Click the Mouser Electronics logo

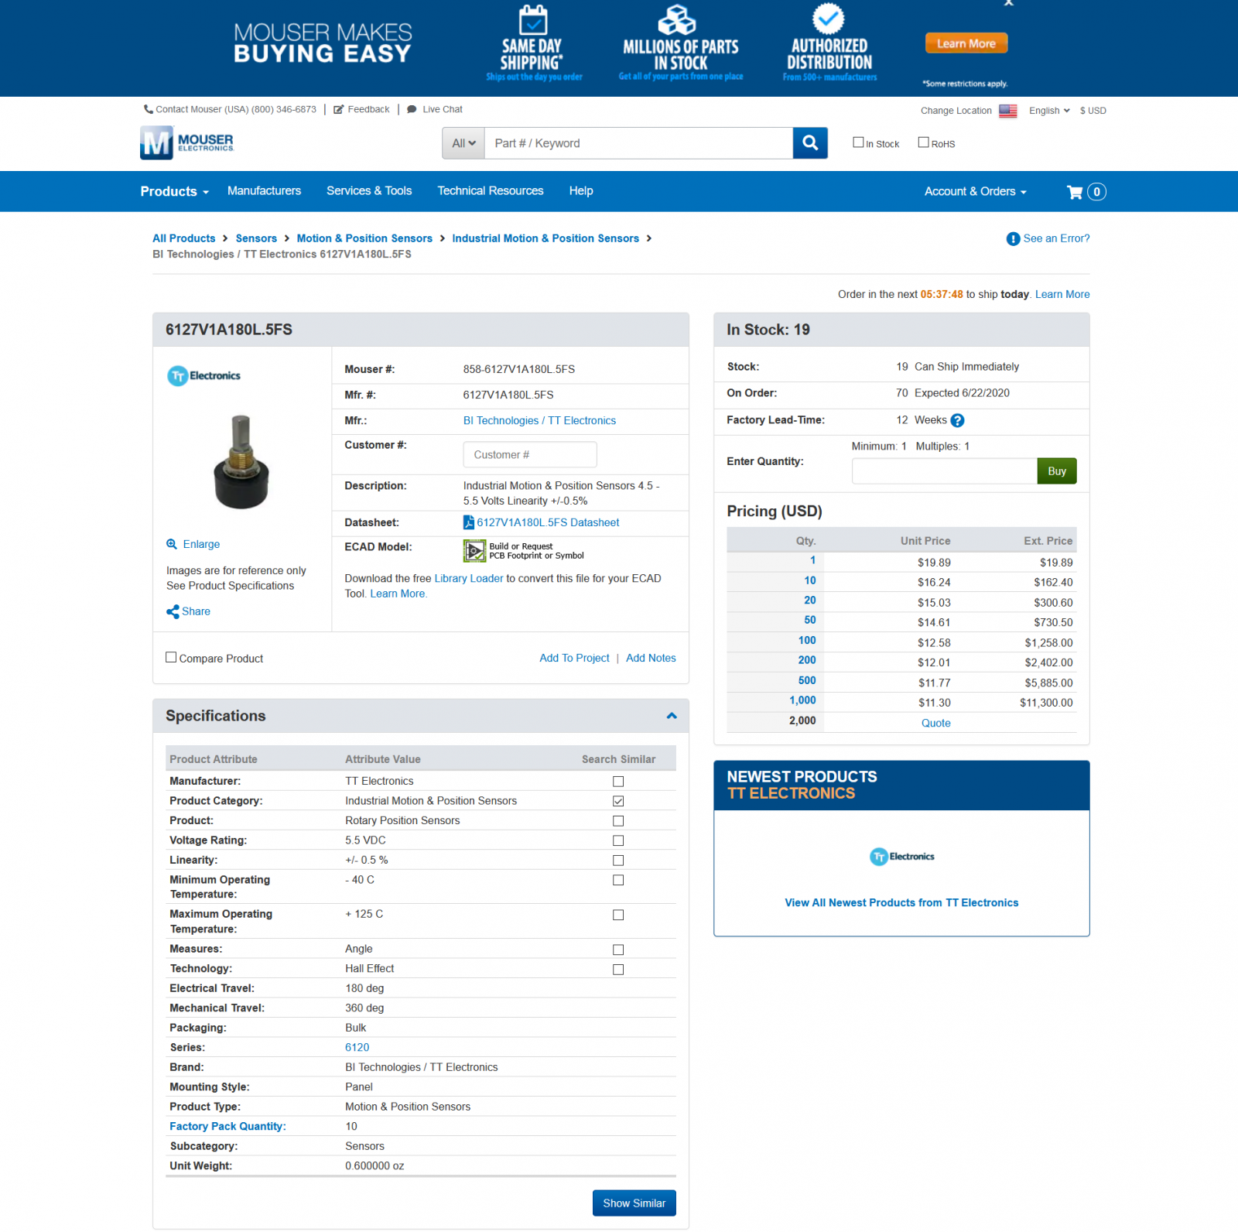click(x=186, y=143)
